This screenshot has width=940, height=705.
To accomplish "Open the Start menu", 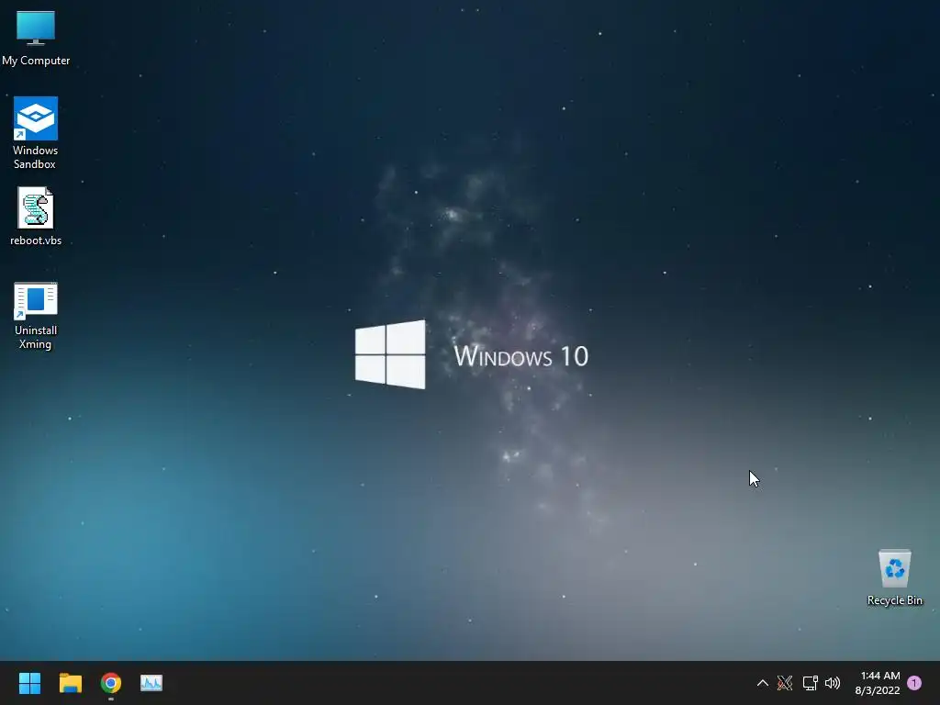I will 29,682.
